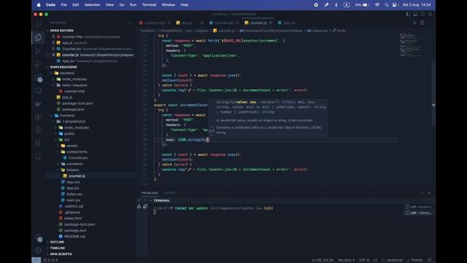
Task: Click the remote window status bar indicator
Action: pyautogui.click(x=36, y=260)
